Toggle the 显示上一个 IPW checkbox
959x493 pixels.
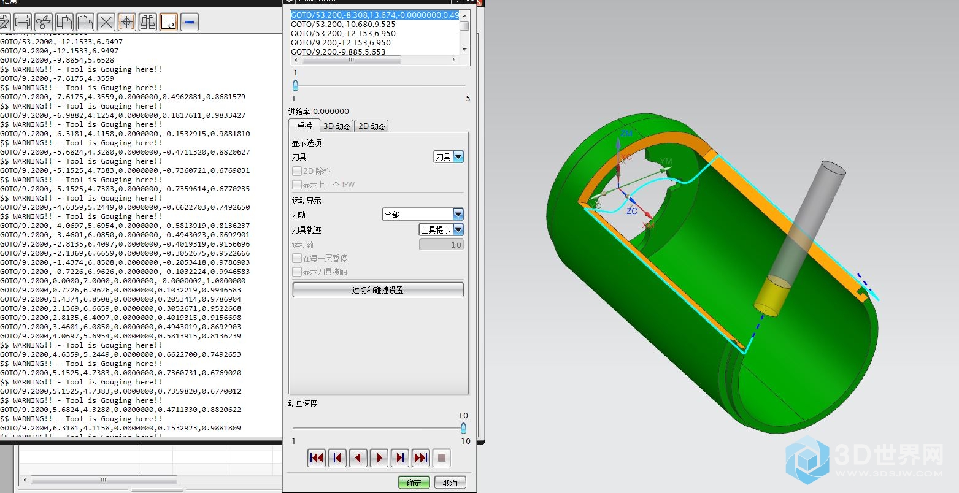297,185
